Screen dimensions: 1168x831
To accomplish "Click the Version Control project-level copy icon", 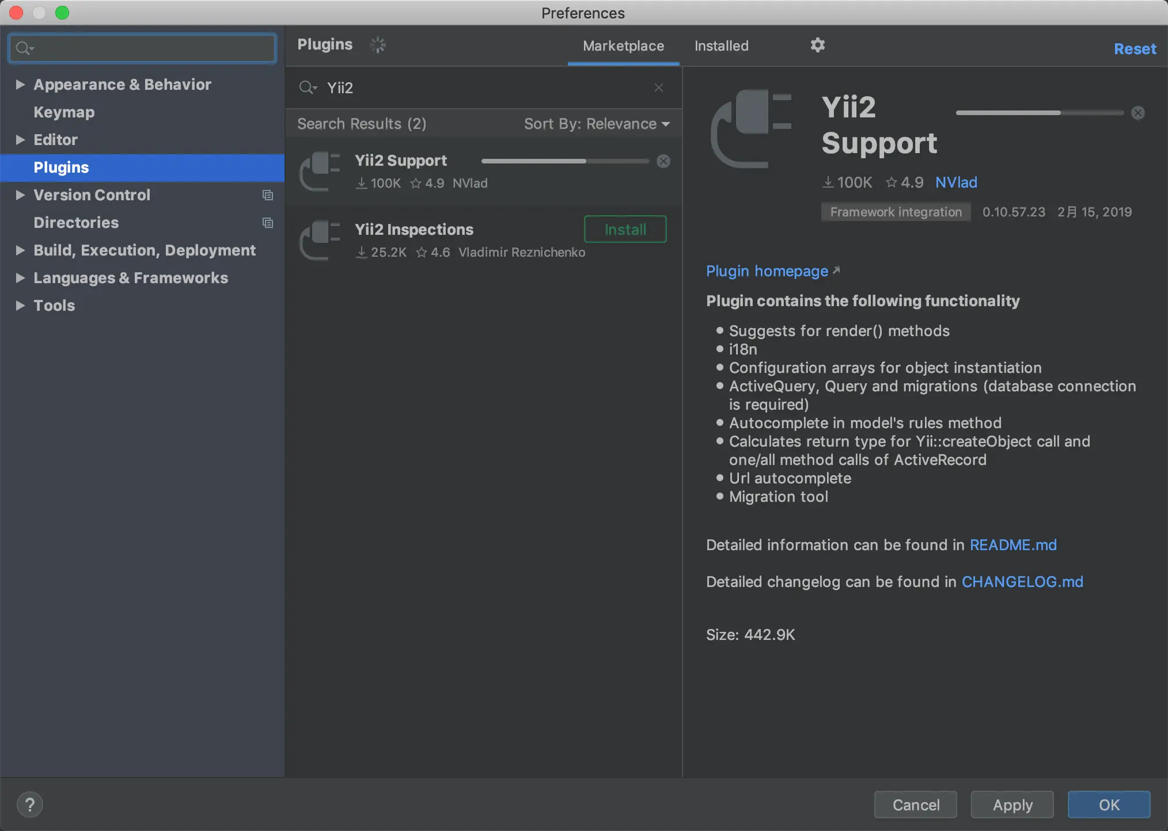I will click(x=267, y=195).
